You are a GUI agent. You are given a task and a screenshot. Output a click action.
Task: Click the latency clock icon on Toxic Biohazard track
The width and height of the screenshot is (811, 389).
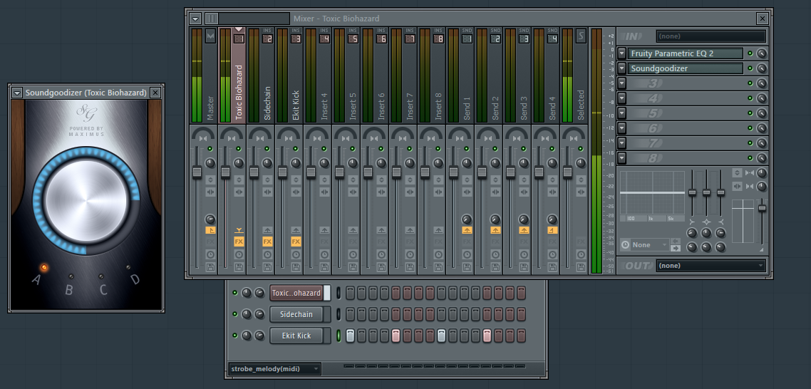(x=239, y=254)
